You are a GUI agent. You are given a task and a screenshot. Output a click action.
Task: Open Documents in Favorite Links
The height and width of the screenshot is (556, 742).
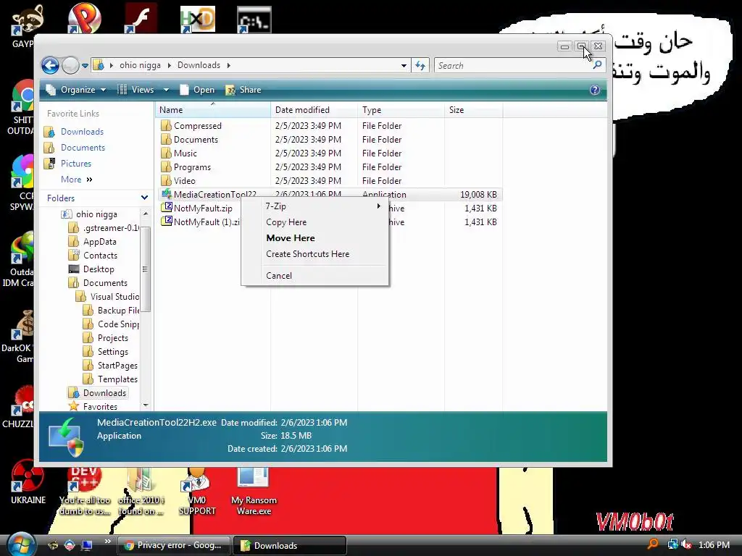coord(83,148)
